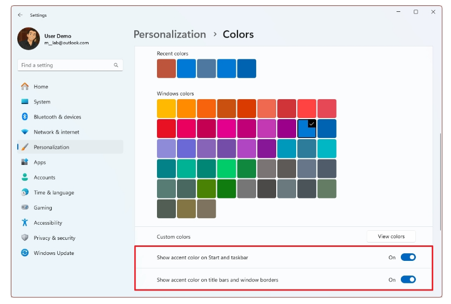Select the Apps sidebar icon
Screen dimensions: 451x304
click(25, 162)
